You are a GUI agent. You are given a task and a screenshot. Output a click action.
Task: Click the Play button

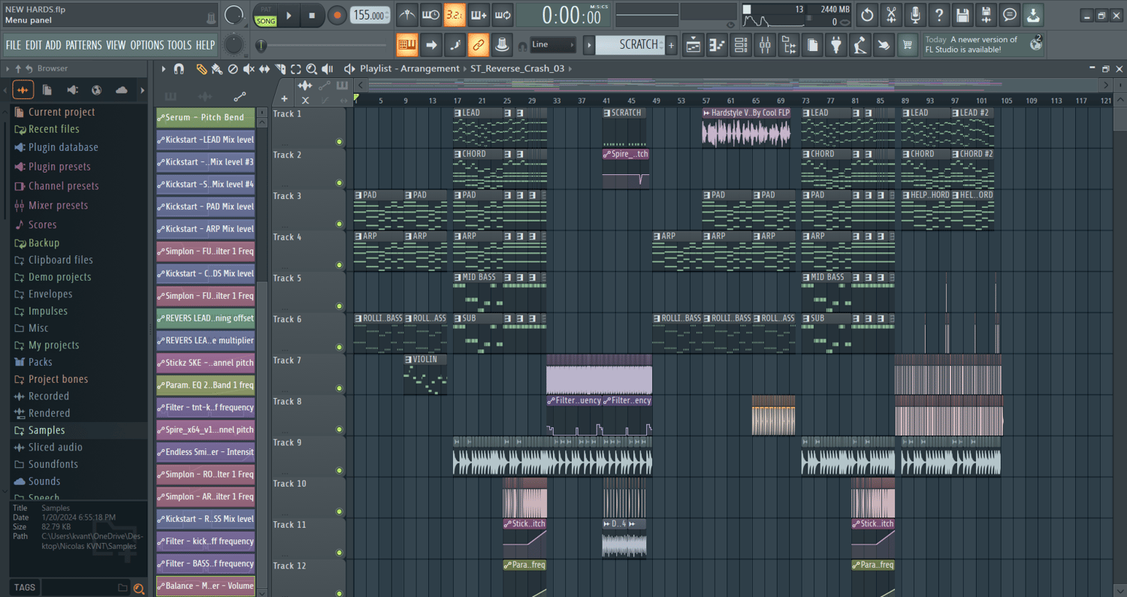pyautogui.click(x=289, y=15)
